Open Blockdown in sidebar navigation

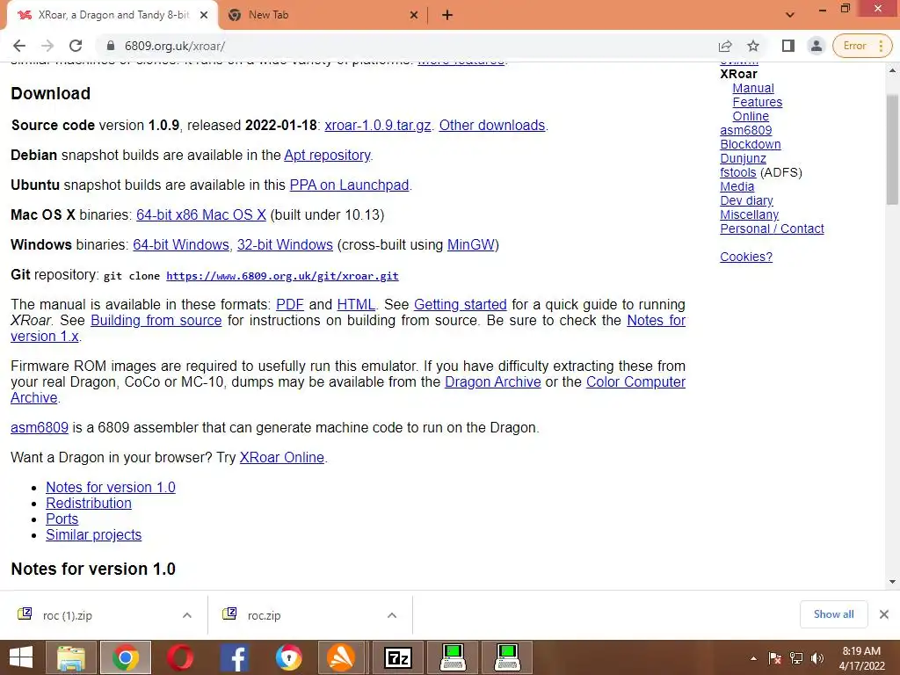[751, 144]
